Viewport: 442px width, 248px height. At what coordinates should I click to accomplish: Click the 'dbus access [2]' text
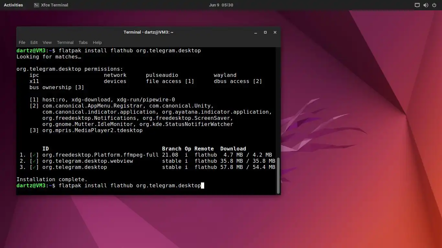point(238,81)
